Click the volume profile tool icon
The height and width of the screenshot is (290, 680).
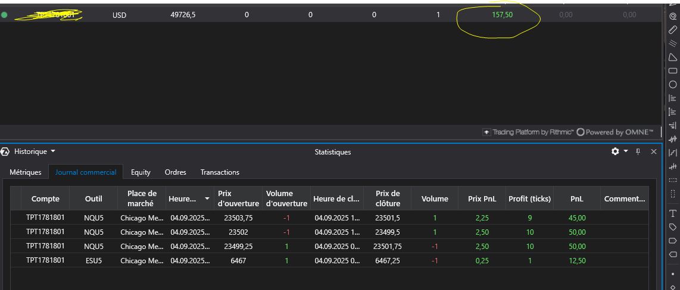tap(673, 98)
